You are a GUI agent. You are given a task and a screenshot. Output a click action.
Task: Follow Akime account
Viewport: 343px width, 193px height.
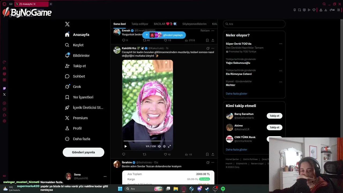coord(274,127)
